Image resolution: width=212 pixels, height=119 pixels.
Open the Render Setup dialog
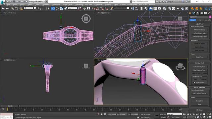point(169,9)
